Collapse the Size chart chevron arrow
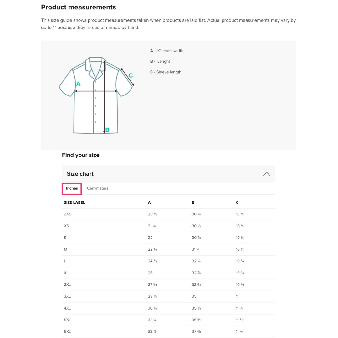Viewport: 338px width, 338px height. click(x=266, y=174)
